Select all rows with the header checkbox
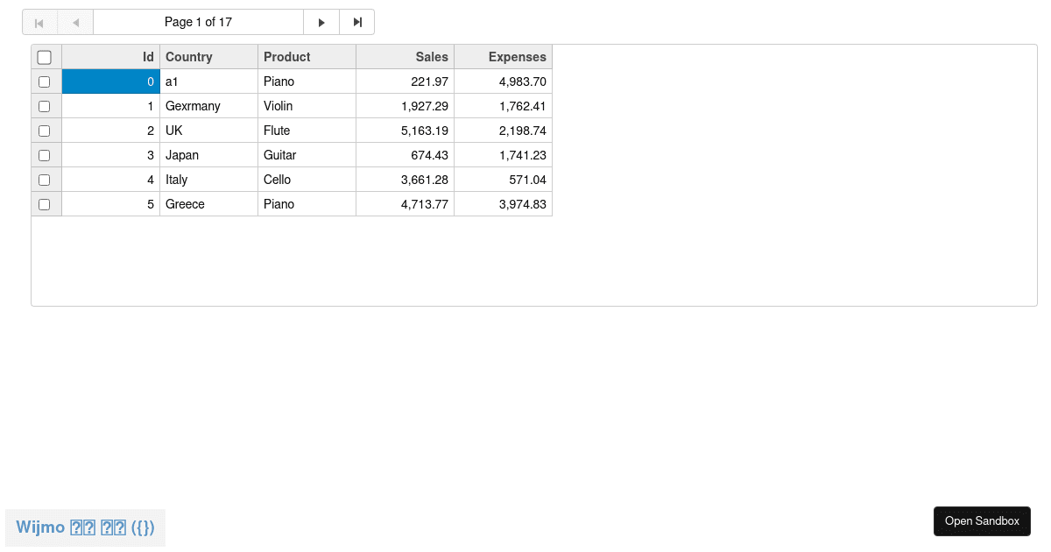Screen dimensions: 1051x552 coord(45,56)
